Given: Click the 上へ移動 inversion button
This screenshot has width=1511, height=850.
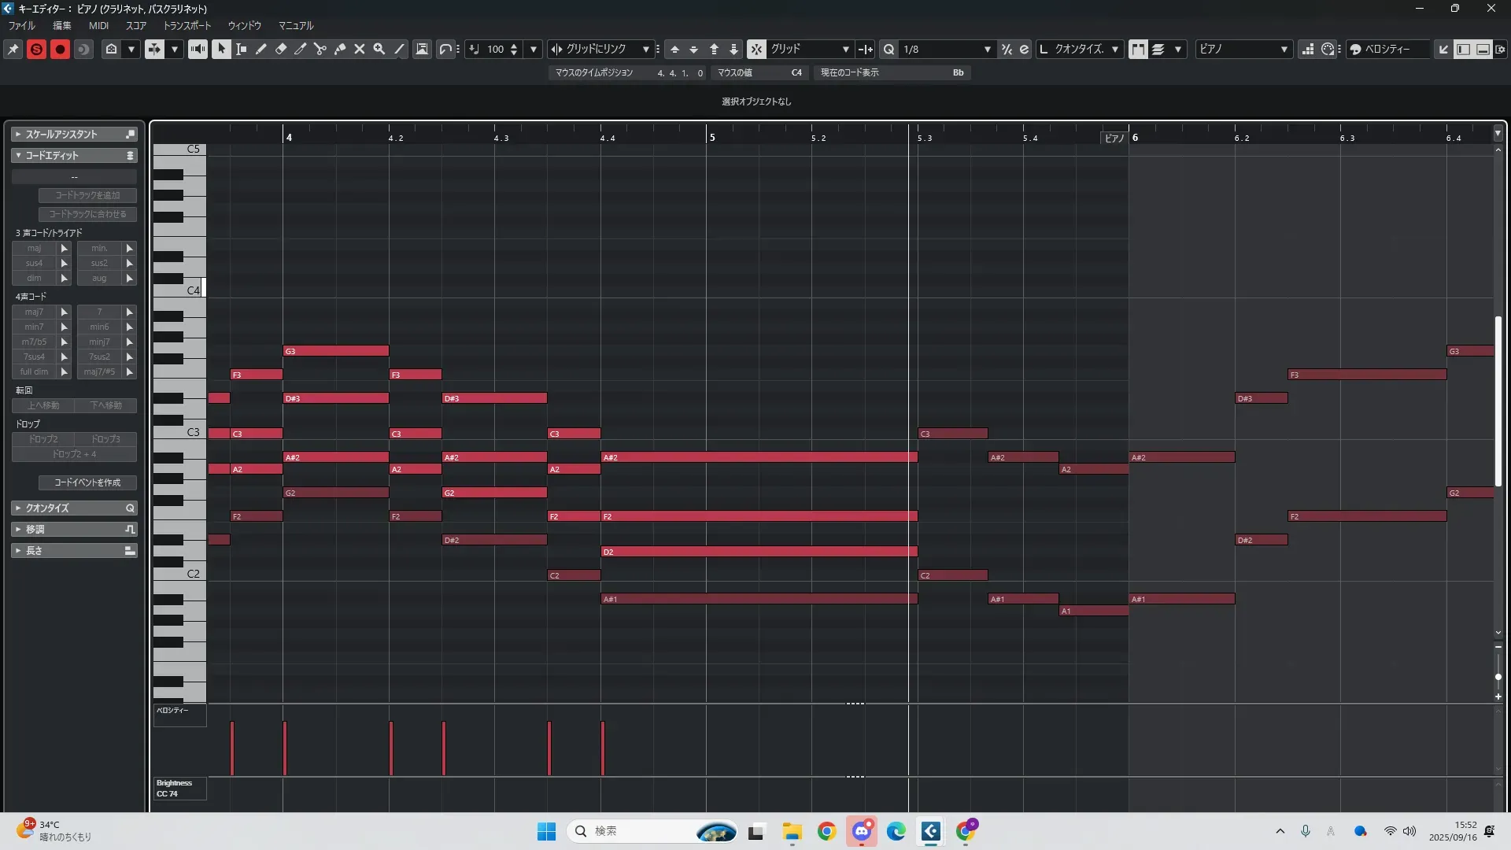Looking at the screenshot, I should point(43,405).
